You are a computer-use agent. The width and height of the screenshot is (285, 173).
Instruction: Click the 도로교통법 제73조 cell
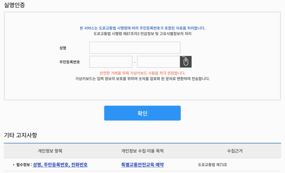[212, 165]
